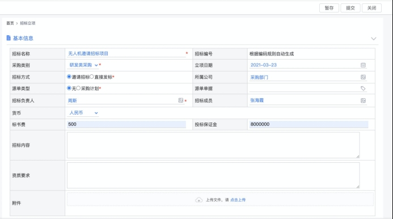Collapse the 基本信息 section chevron
This screenshot has width=393, height=219.
pos(374,39)
